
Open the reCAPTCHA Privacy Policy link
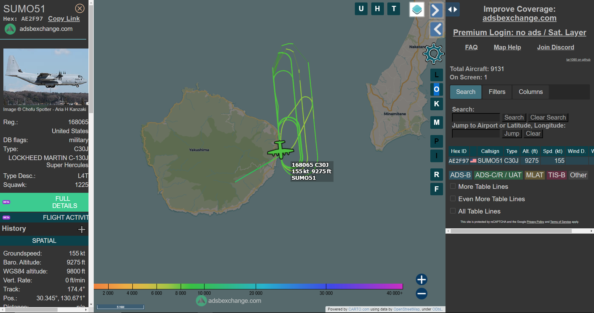click(x=535, y=222)
